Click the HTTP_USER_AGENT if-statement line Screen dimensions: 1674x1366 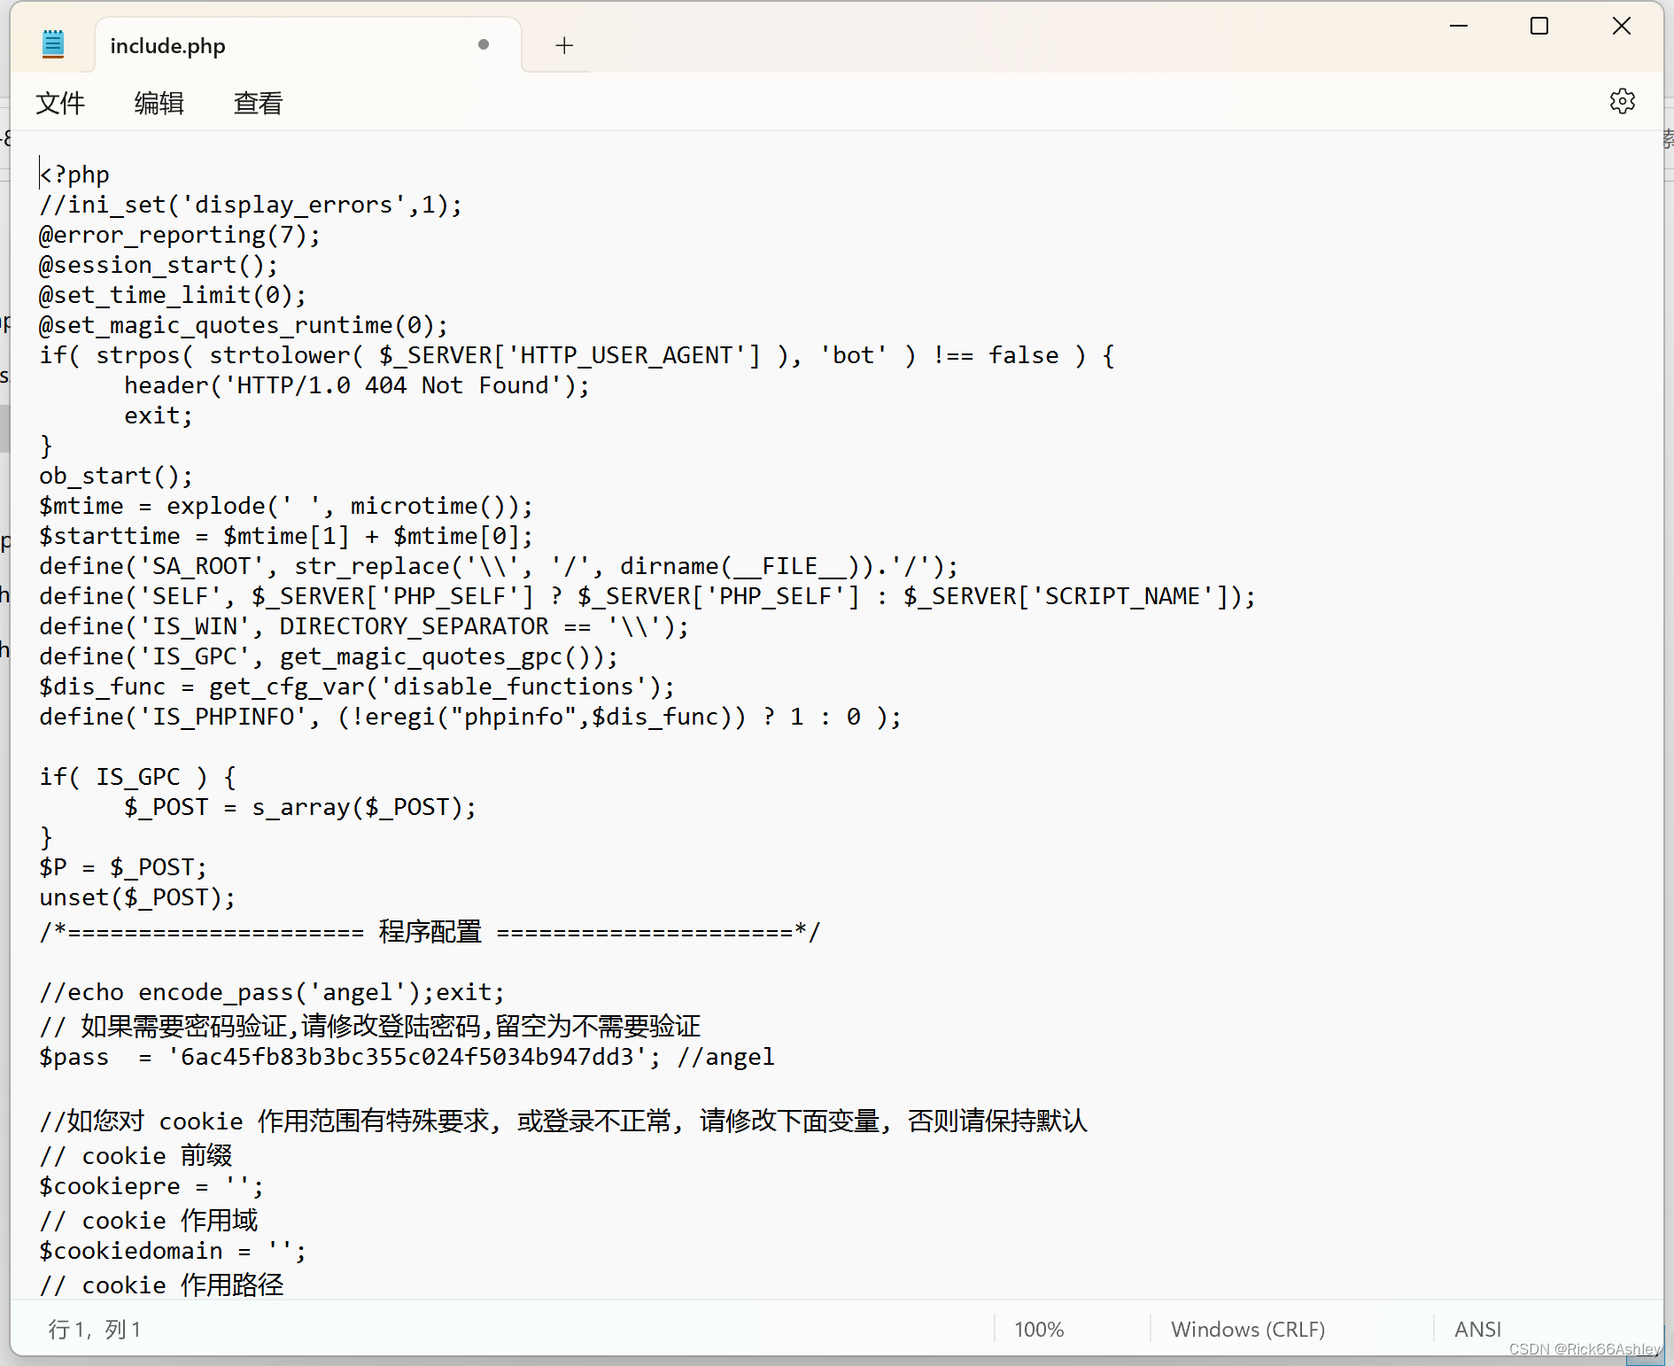point(577,355)
